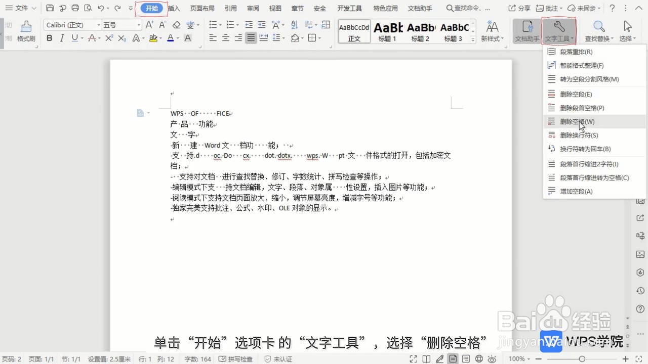
Task: Apply the Heading 1 (标题 1) style
Action: (x=387, y=31)
